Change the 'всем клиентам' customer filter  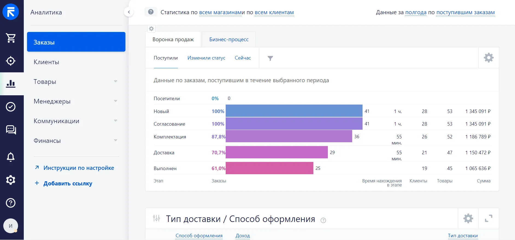[274, 12]
